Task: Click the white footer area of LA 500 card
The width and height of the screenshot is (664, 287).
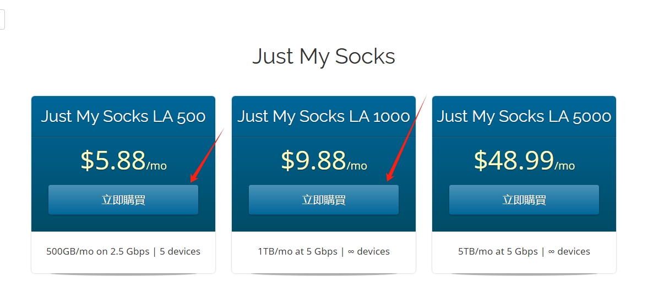Action: click(x=123, y=265)
